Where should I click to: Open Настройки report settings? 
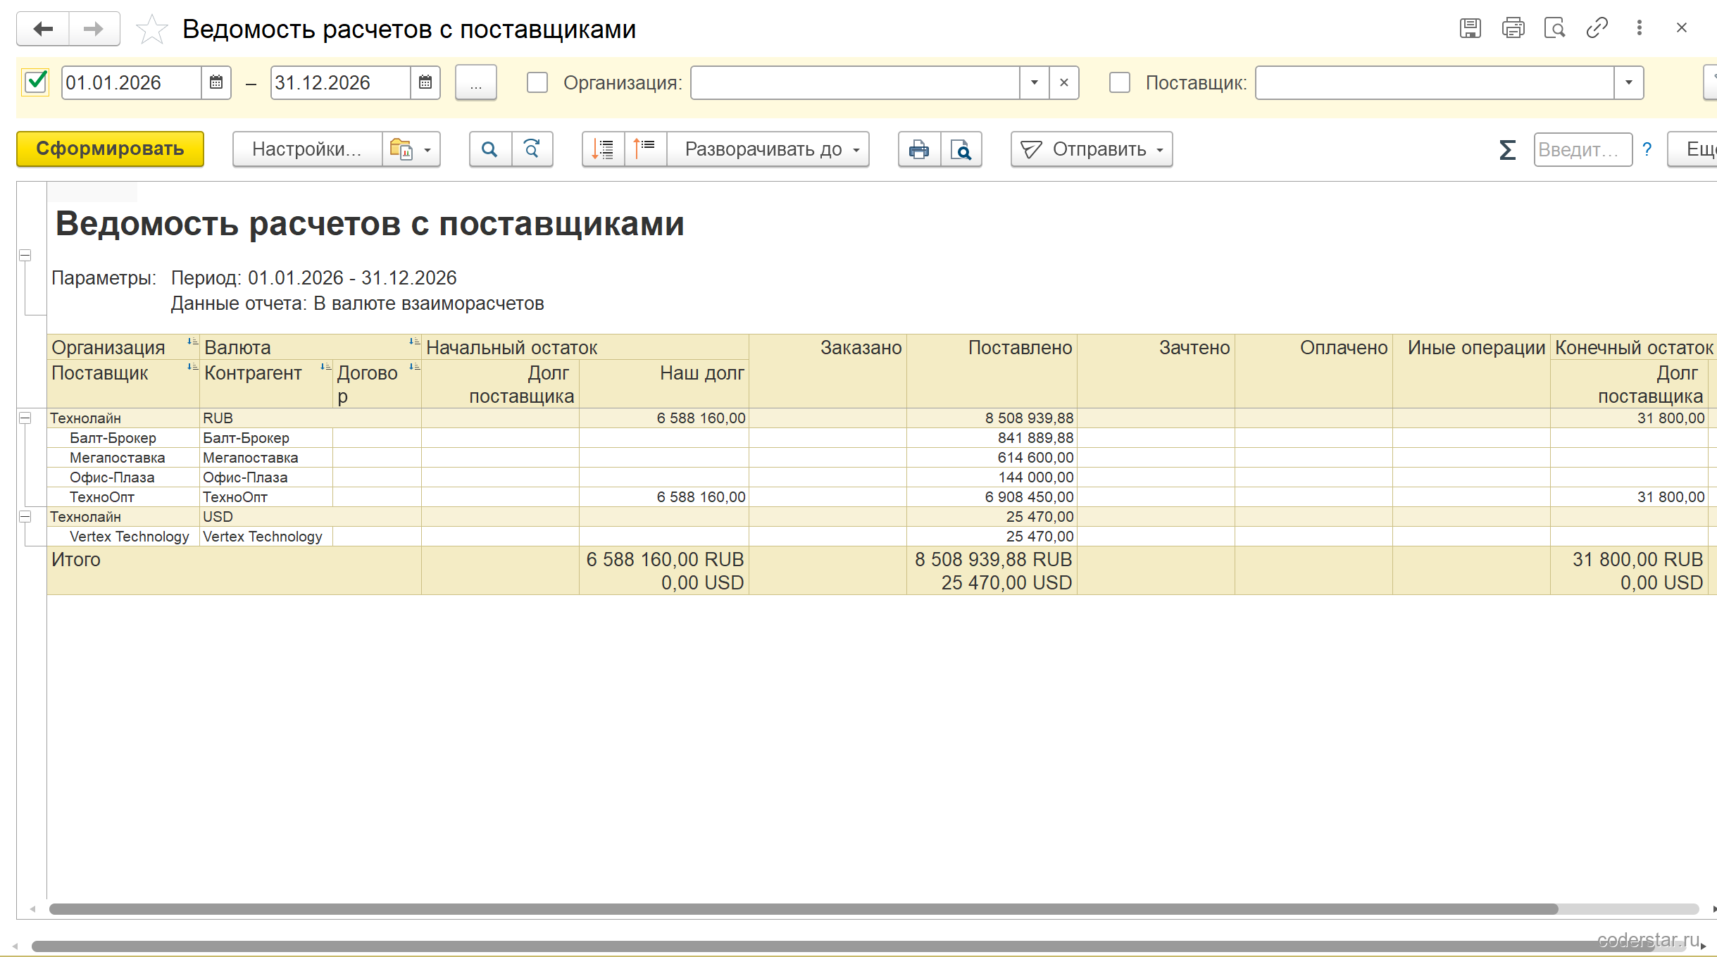tap(307, 149)
